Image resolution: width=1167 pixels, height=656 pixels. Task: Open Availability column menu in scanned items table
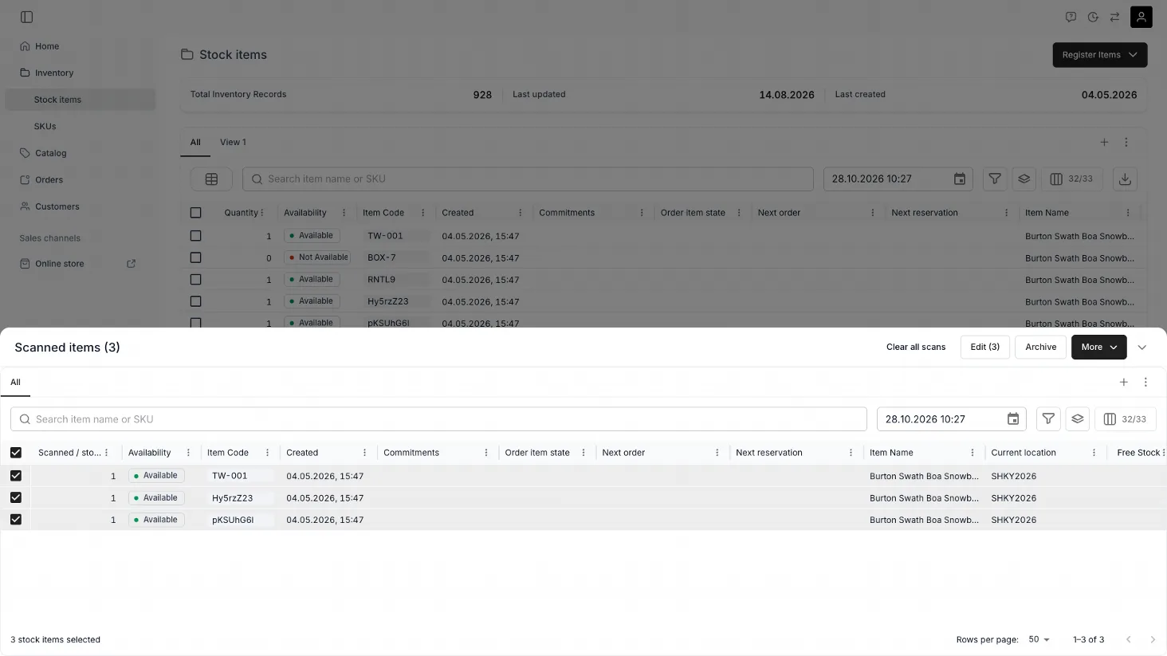(x=188, y=453)
